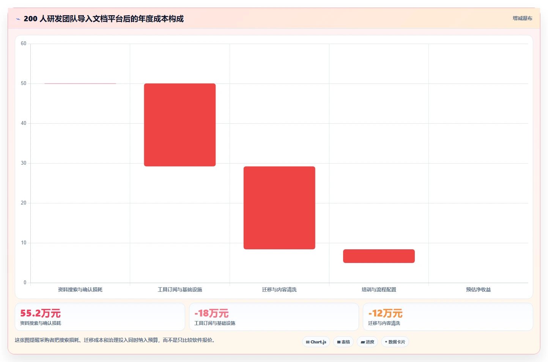Click the 表格 tag chip
The image size is (548, 362).
[x=343, y=342]
